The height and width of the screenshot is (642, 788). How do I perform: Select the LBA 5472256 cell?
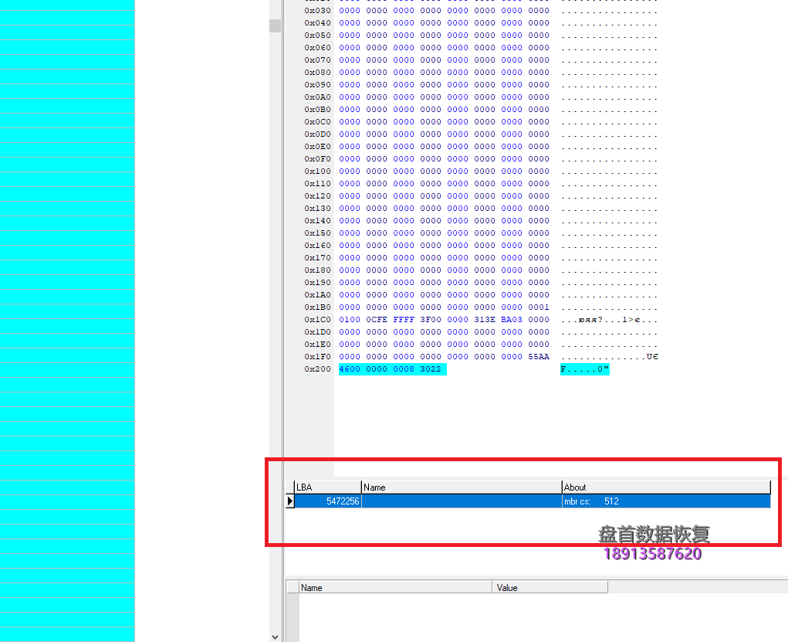point(329,501)
